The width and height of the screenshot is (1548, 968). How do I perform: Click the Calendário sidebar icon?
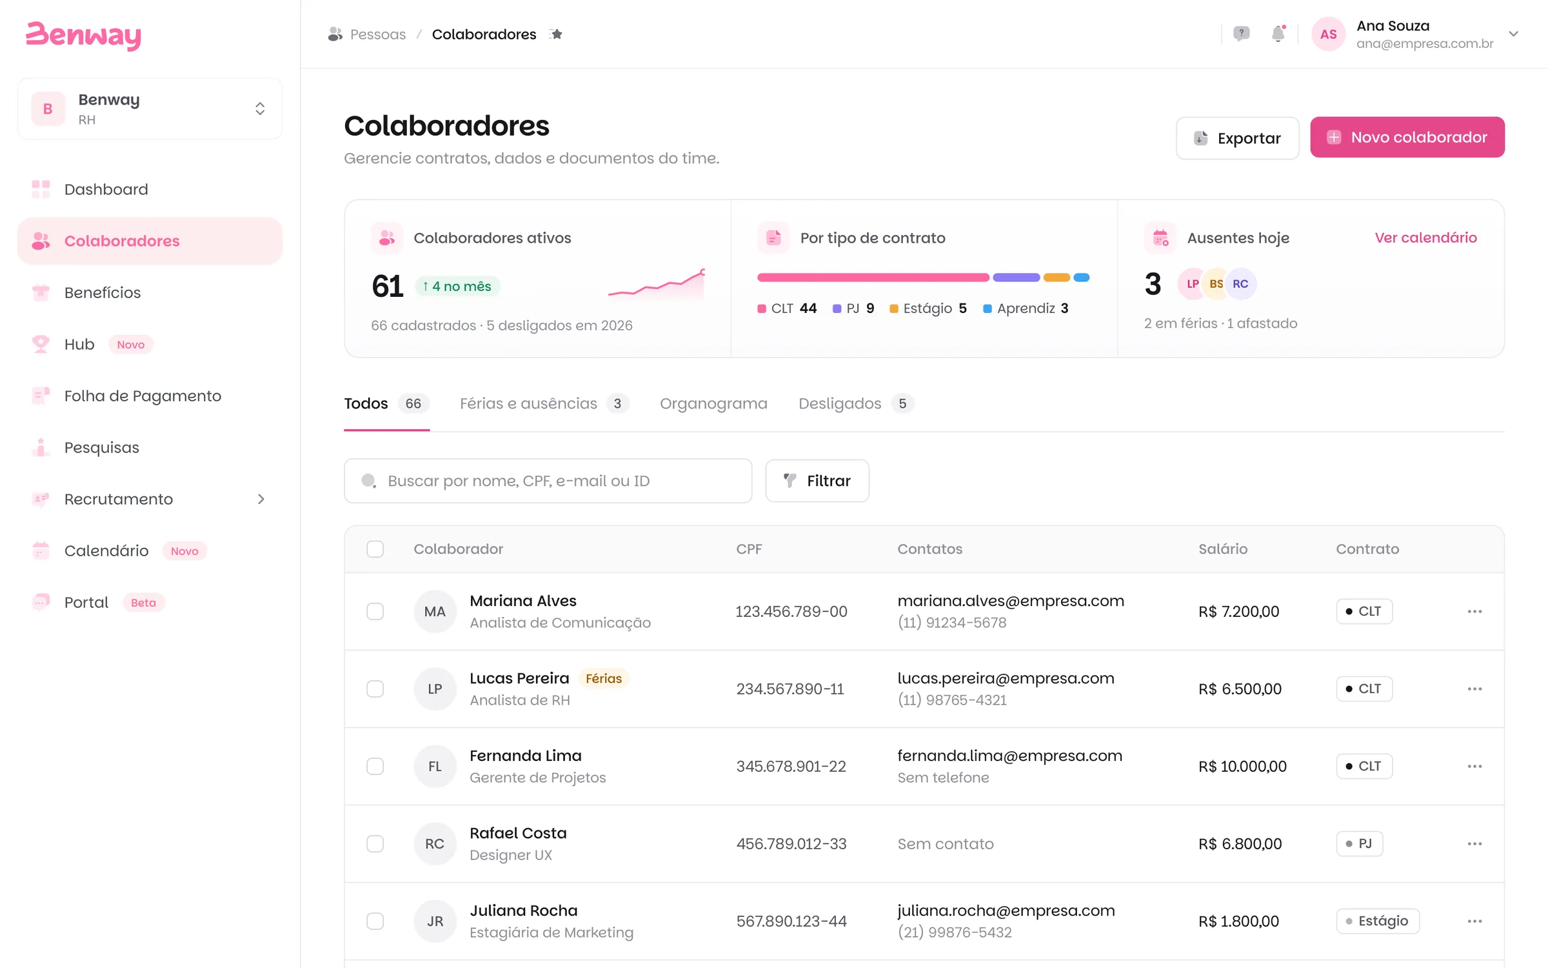click(41, 550)
